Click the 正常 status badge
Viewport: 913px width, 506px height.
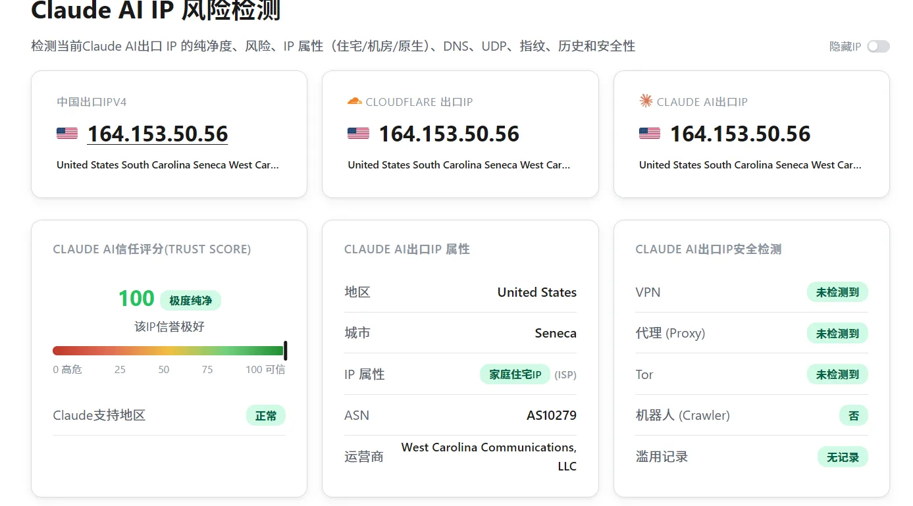(x=266, y=416)
